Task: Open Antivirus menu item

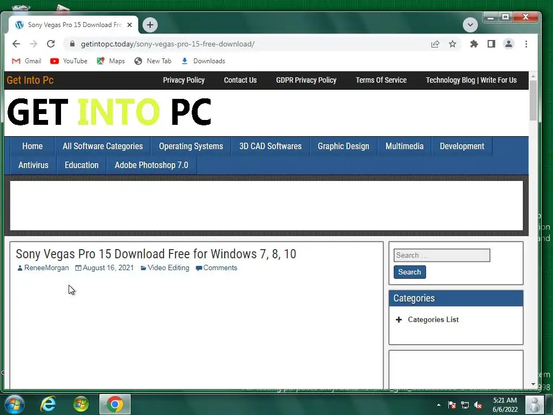Action: click(33, 165)
